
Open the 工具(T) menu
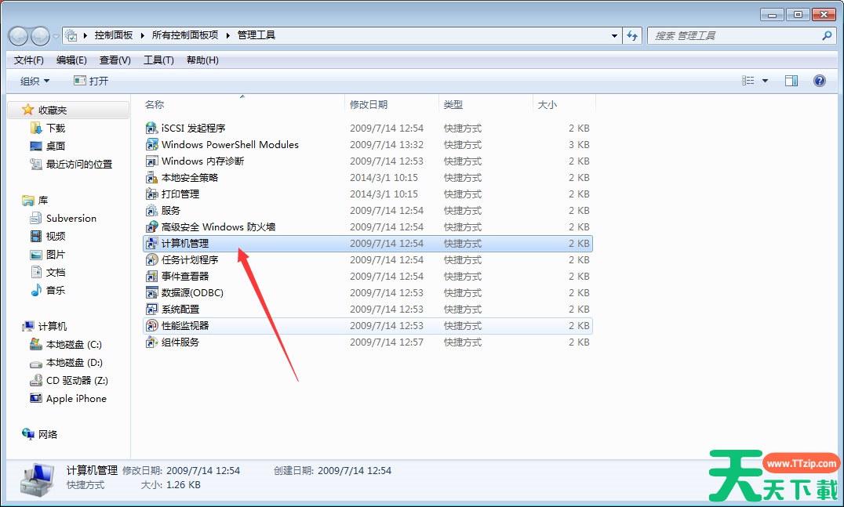tap(158, 60)
